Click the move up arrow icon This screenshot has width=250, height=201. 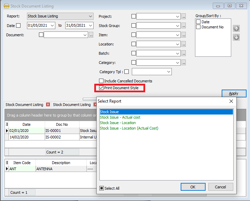click(x=236, y=28)
